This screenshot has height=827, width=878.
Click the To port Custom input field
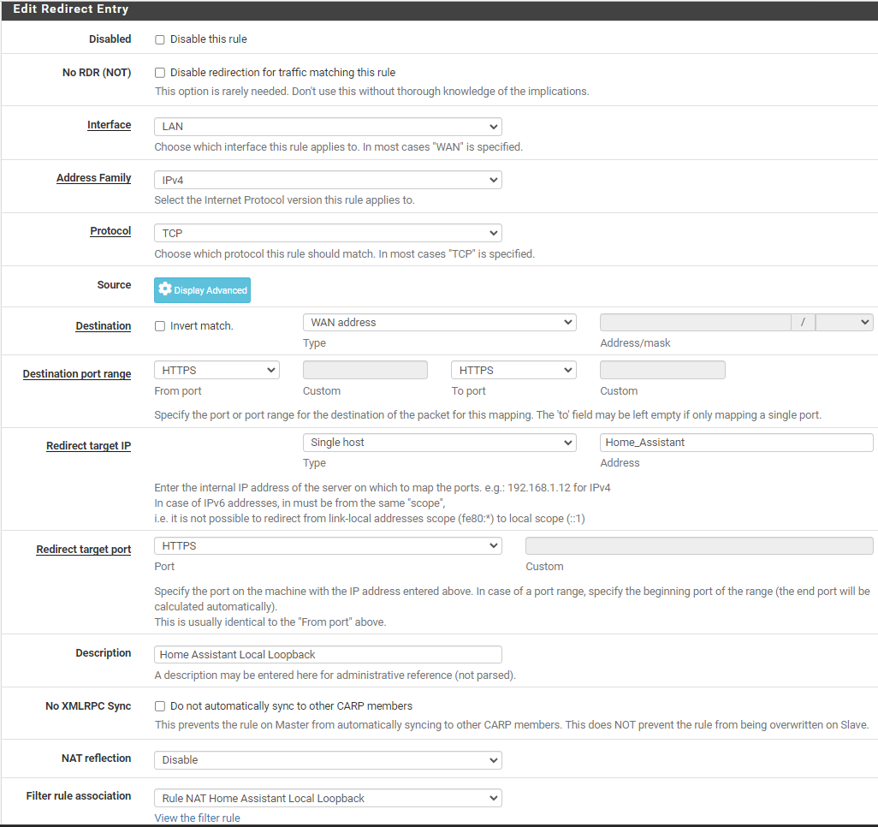[662, 371]
